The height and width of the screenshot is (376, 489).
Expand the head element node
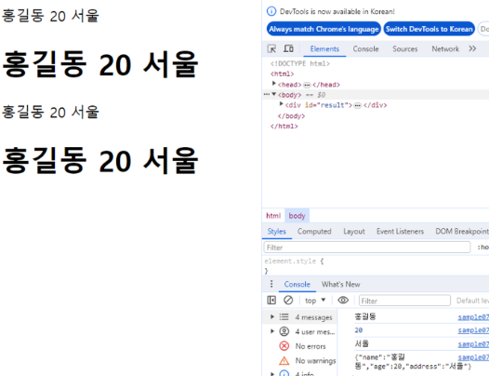click(x=274, y=84)
